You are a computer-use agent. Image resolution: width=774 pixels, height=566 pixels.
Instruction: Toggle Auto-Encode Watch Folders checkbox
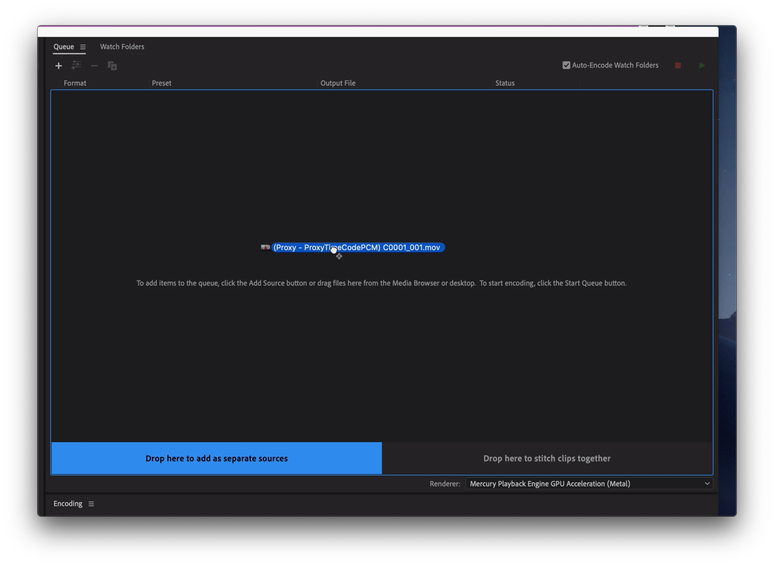[566, 65]
